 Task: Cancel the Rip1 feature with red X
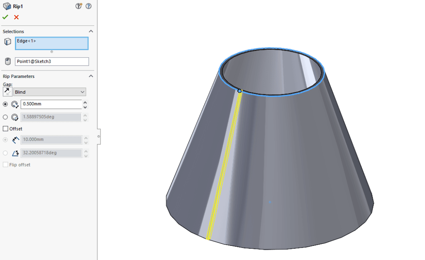[16, 17]
